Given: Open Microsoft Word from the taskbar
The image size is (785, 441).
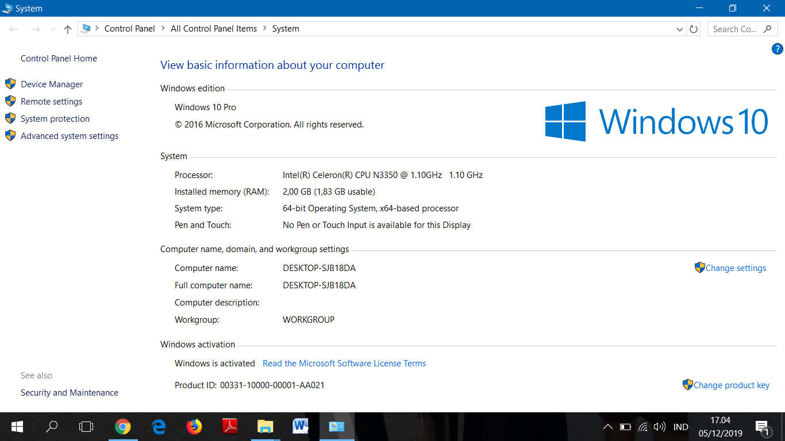Looking at the screenshot, I should [x=301, y=427].
